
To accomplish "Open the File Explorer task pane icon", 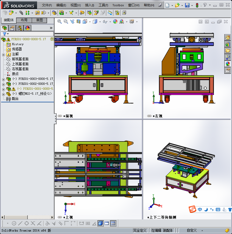I will point(228,51).
